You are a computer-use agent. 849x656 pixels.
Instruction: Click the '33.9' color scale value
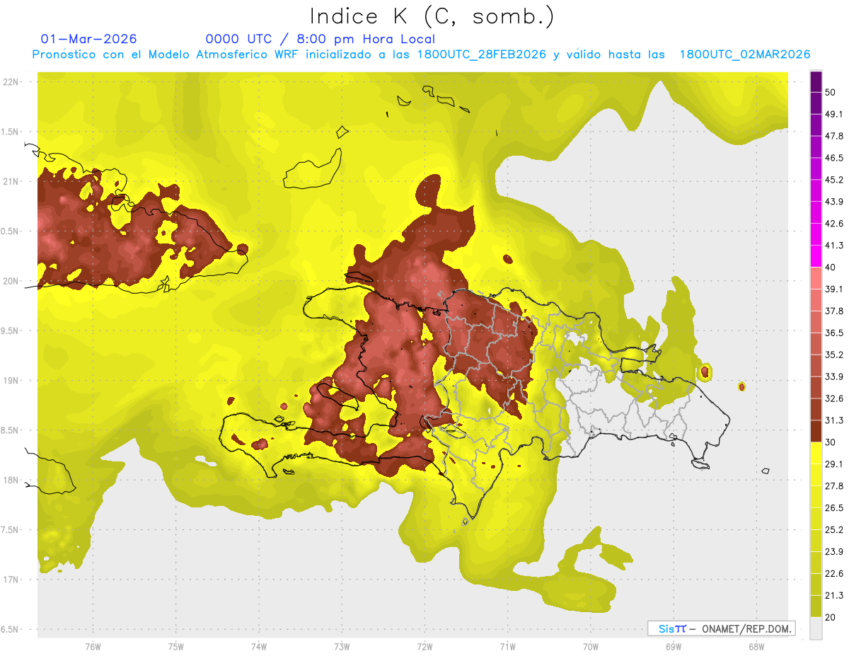click(834, 376)
